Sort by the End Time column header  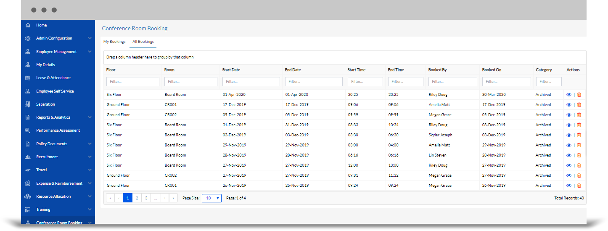tap(396, 70)
